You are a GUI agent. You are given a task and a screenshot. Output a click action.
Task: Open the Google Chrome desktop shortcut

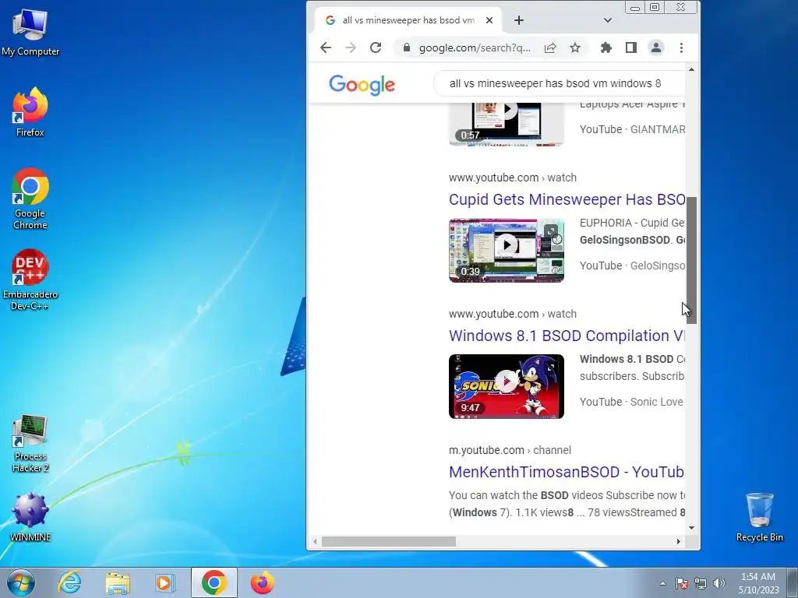(x=30, y=199)
